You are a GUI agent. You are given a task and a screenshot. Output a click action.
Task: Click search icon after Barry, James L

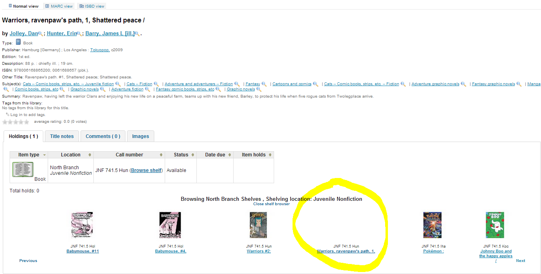click(137, 34)
